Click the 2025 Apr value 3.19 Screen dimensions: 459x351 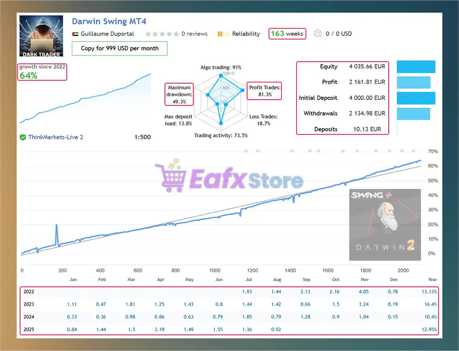coord(160,329)
